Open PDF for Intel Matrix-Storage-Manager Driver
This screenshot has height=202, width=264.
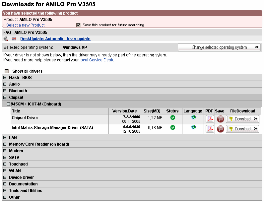pos(210,129)
